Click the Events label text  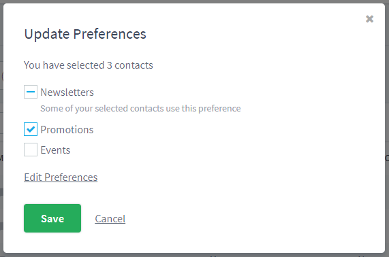coord(55,150)
